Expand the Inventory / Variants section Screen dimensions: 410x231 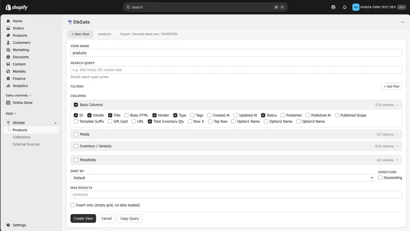click(397, 146)
